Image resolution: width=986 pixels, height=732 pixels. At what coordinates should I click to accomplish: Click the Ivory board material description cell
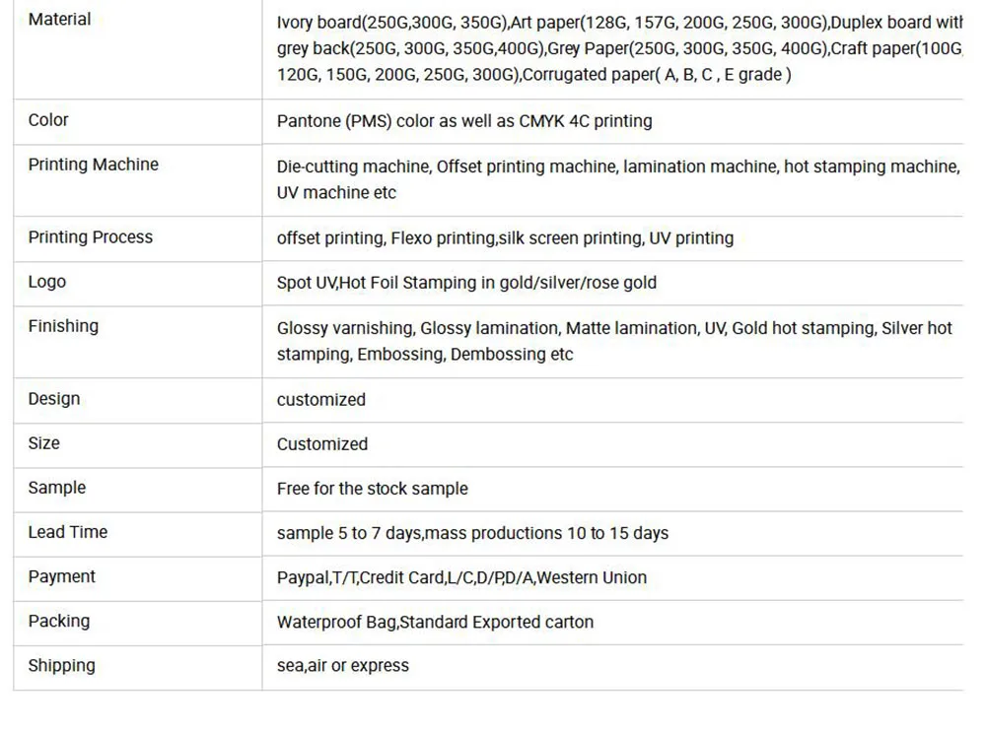618,49
